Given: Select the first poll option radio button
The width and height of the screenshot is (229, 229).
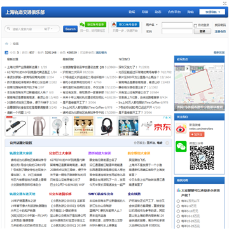Looking at the screenshot, I should click(178, 201).
